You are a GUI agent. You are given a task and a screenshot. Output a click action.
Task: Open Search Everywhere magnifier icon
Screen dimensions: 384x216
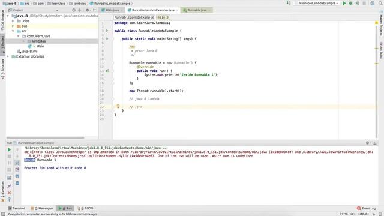click(x=380, y=3)
